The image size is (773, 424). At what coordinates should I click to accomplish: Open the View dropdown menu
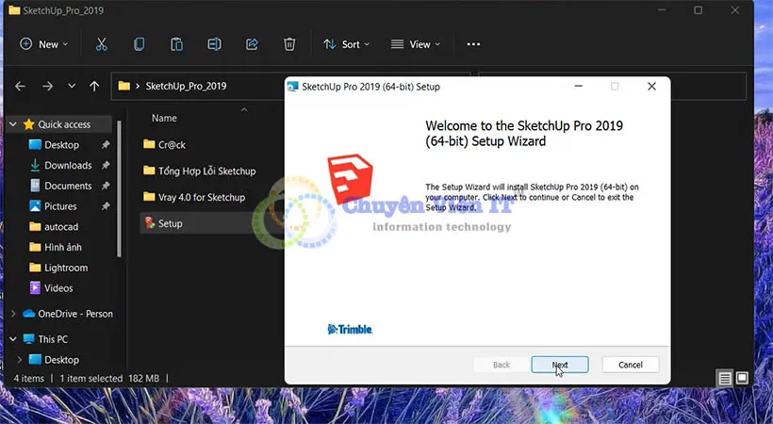[415, 44]
